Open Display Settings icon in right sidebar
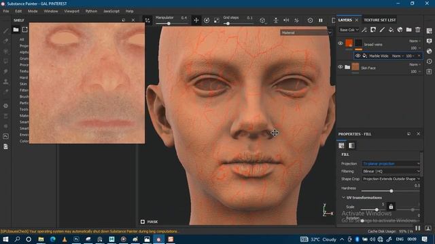The image size is (435, 244). click(429, 41)
